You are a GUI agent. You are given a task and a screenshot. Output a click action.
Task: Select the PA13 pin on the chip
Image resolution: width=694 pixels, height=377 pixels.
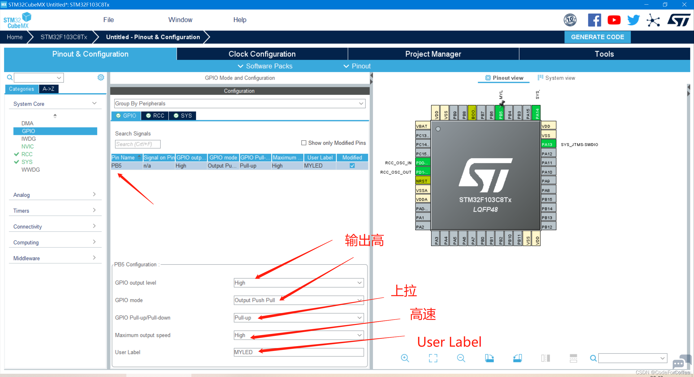[x=548, y=144]
